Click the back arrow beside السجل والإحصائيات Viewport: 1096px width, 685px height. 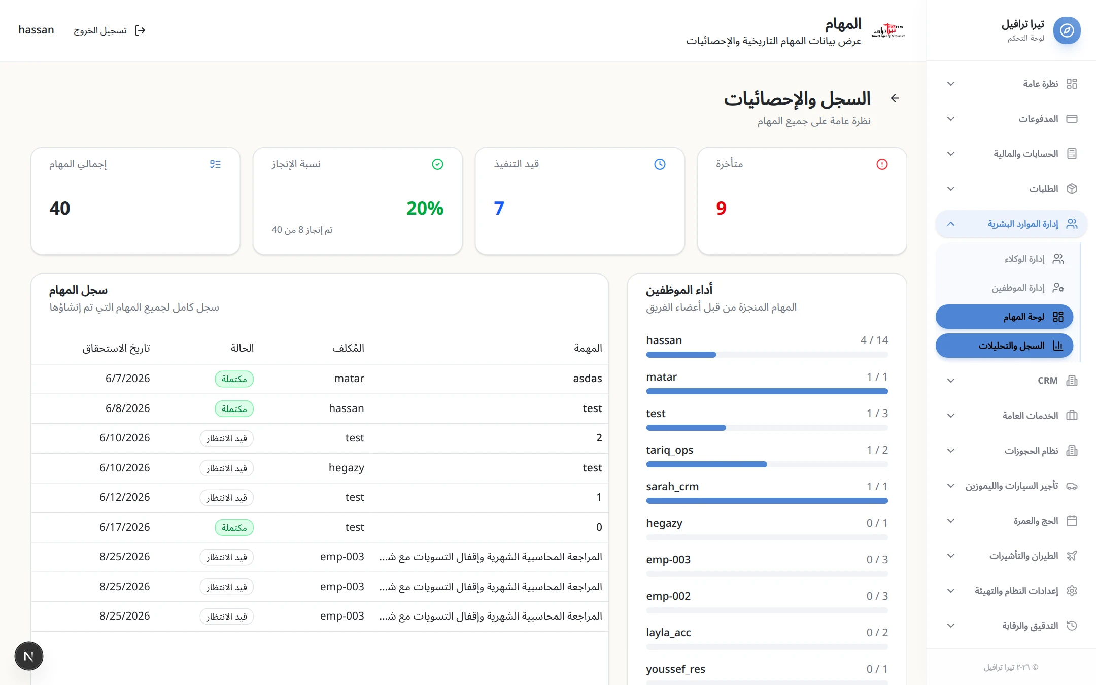[895, 98]
